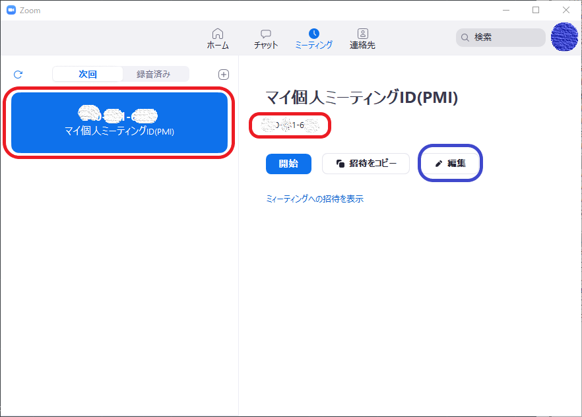Open the 連絡先 (Contacts) tab
This screenshot has width=582, height=417.
click(362, 39)
